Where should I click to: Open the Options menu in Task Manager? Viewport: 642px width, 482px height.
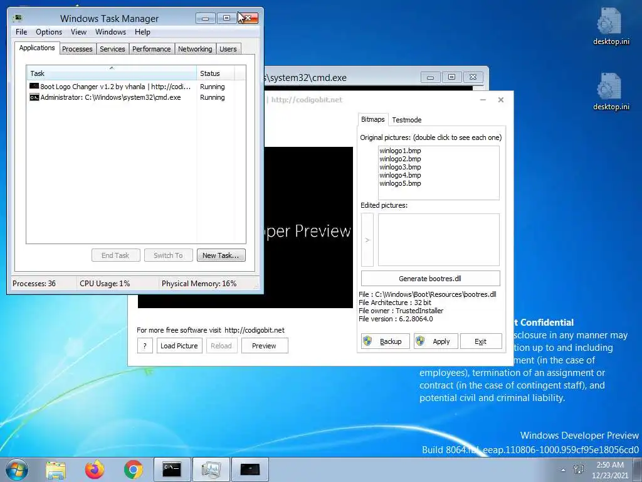pyautogui.click(x=49, y=32)
